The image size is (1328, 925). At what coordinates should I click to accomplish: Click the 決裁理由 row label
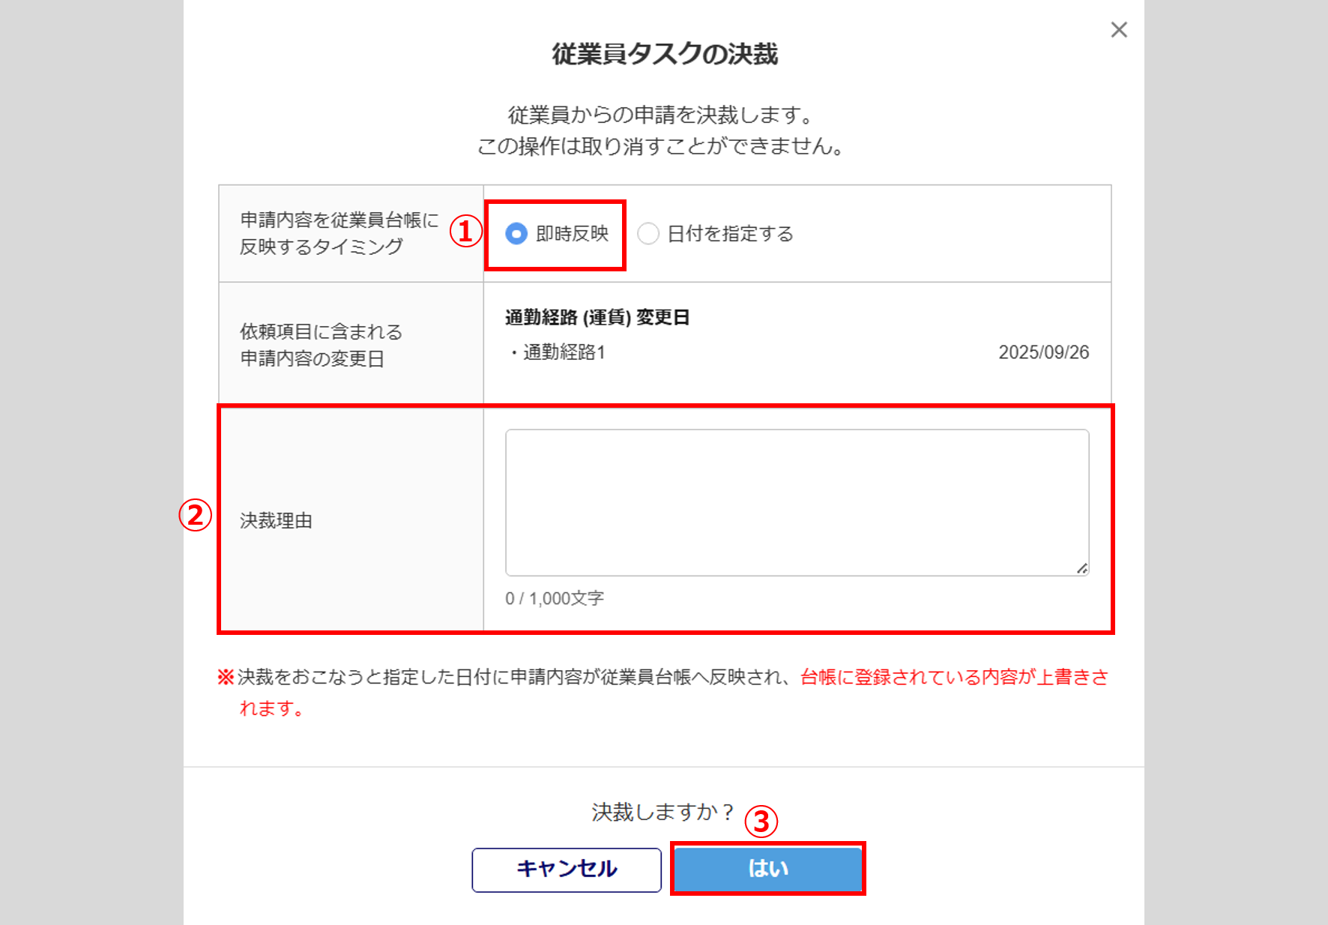276,520
